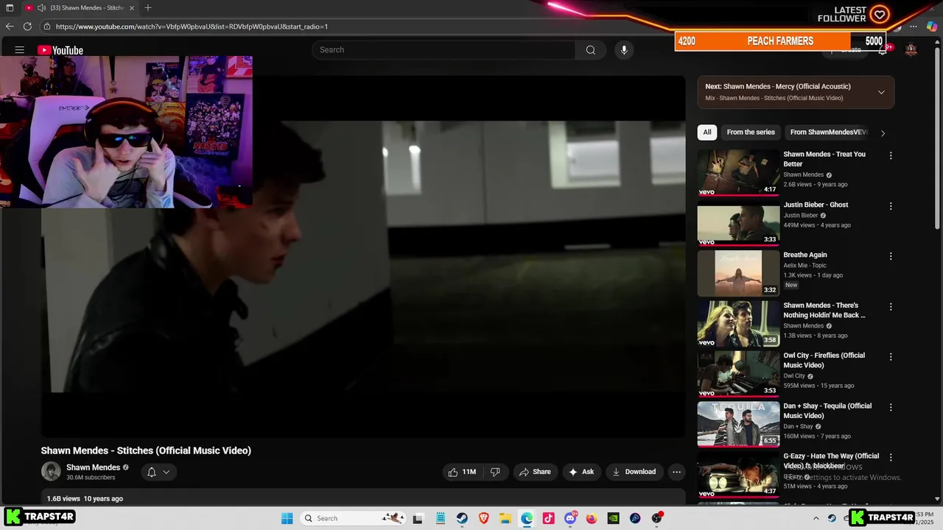Open the Edge settings and more menu
943x530 pixels.
tap(914, 26)
